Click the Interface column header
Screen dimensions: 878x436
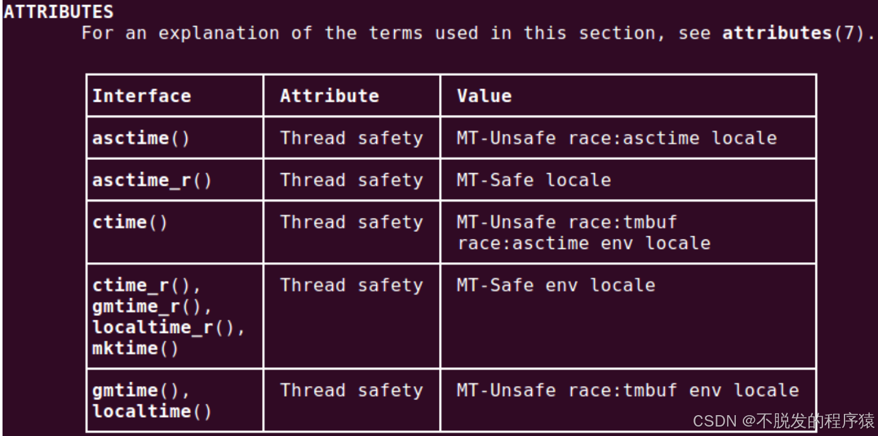click(141, 96)
